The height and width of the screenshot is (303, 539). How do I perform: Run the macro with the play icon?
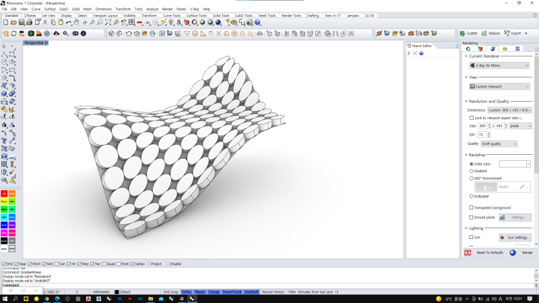coord(409,53)
